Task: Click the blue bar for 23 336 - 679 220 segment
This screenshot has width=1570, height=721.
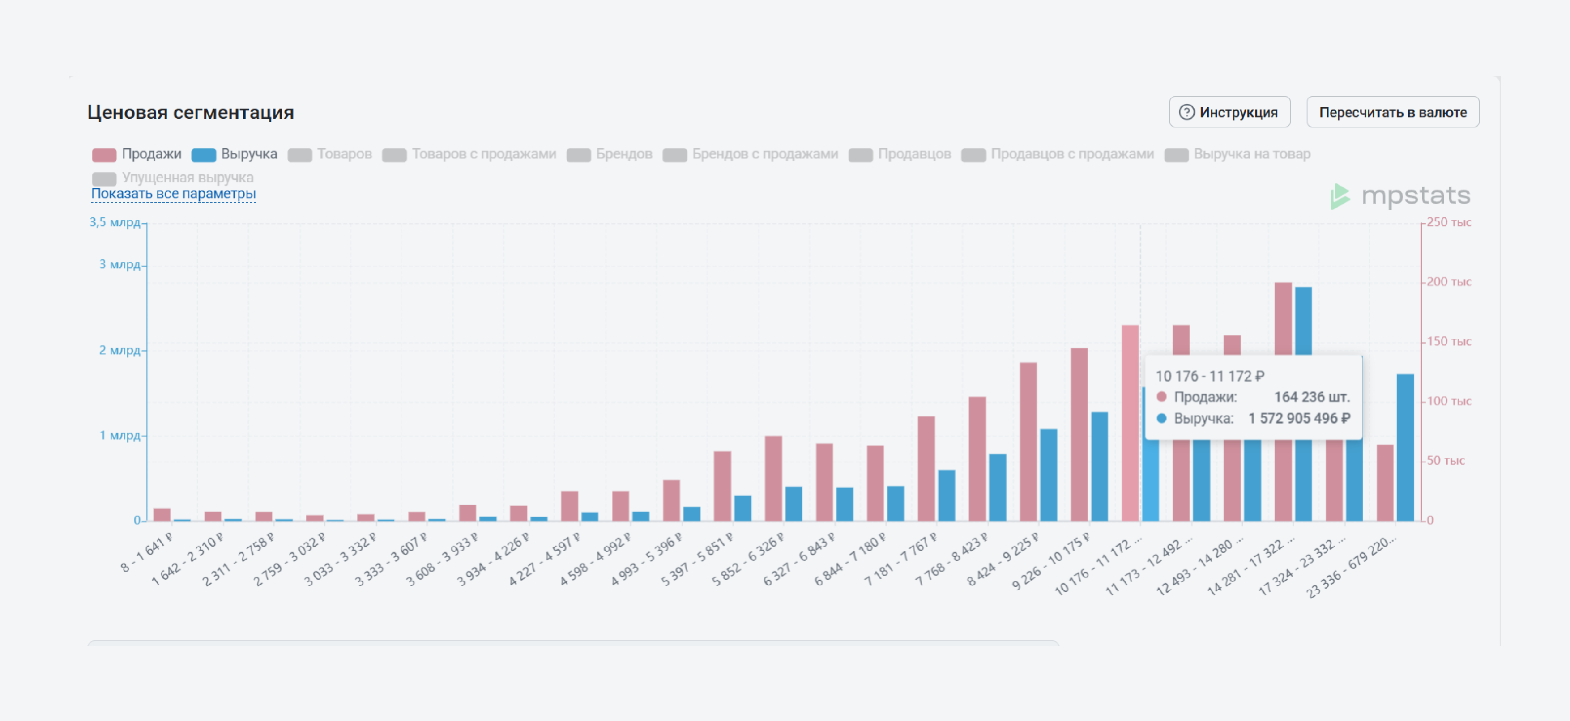Action: click(1405, 448)
